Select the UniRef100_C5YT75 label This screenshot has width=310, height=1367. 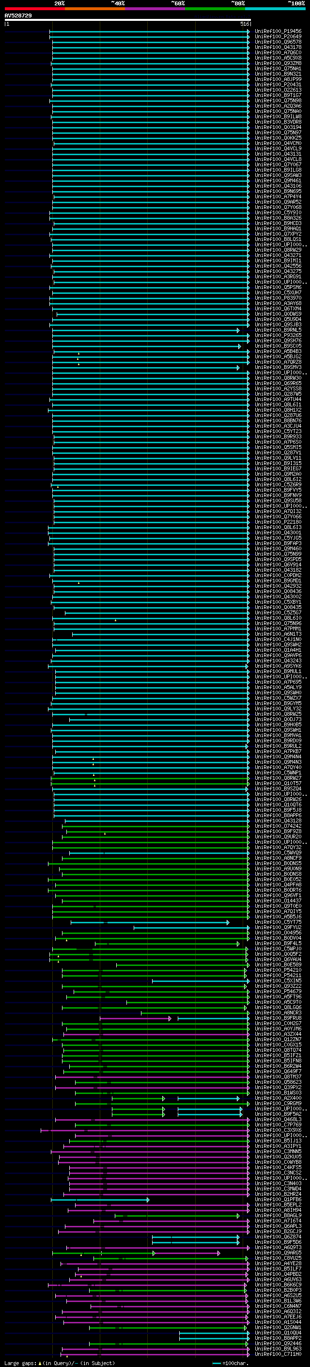tap(278, 922)
